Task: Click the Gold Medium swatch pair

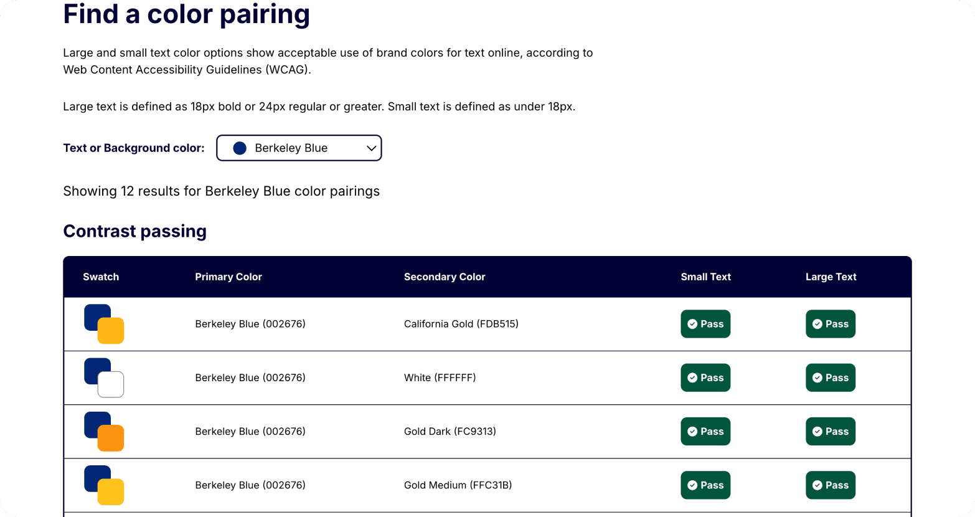Action: tap(104, 485)
